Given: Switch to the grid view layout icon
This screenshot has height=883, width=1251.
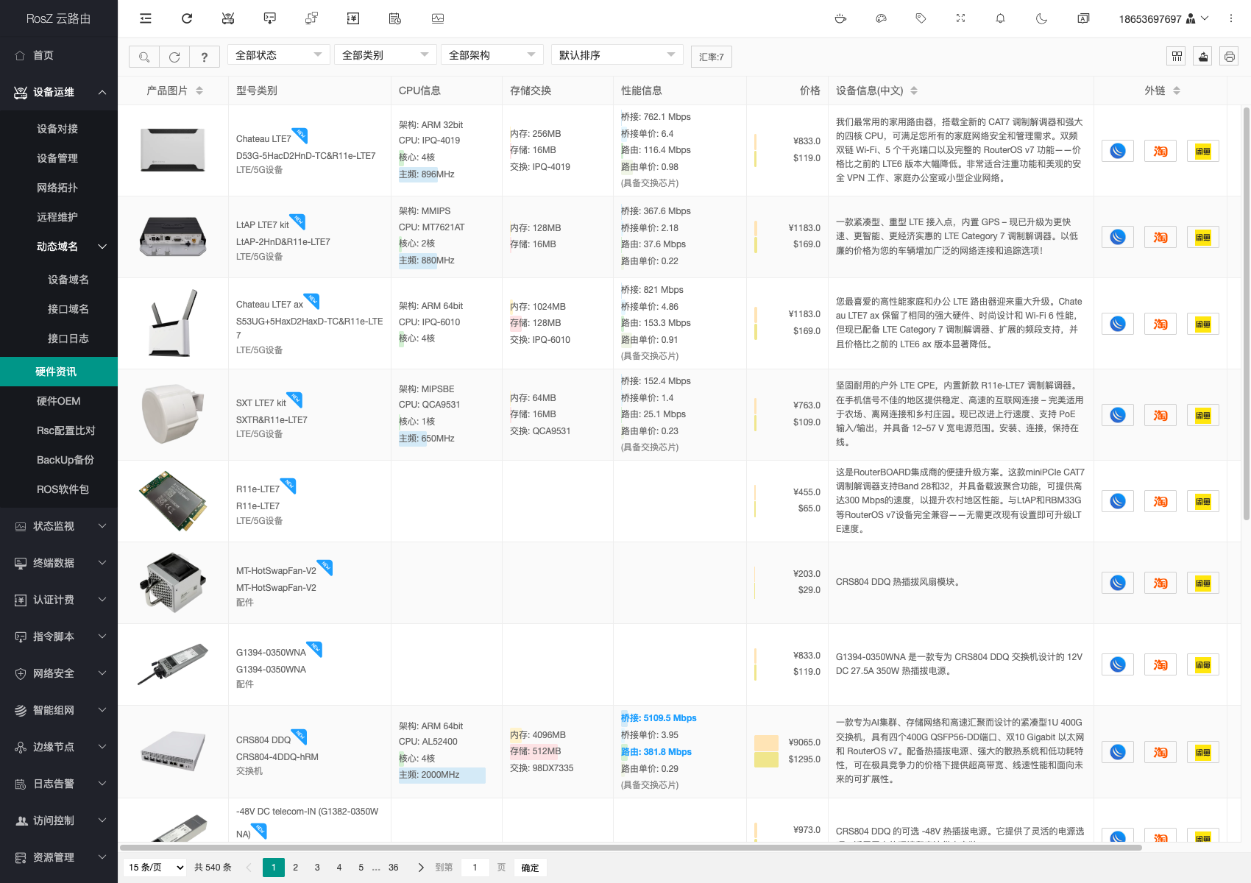Looking at the screenshot, I should coord(1177,57).
